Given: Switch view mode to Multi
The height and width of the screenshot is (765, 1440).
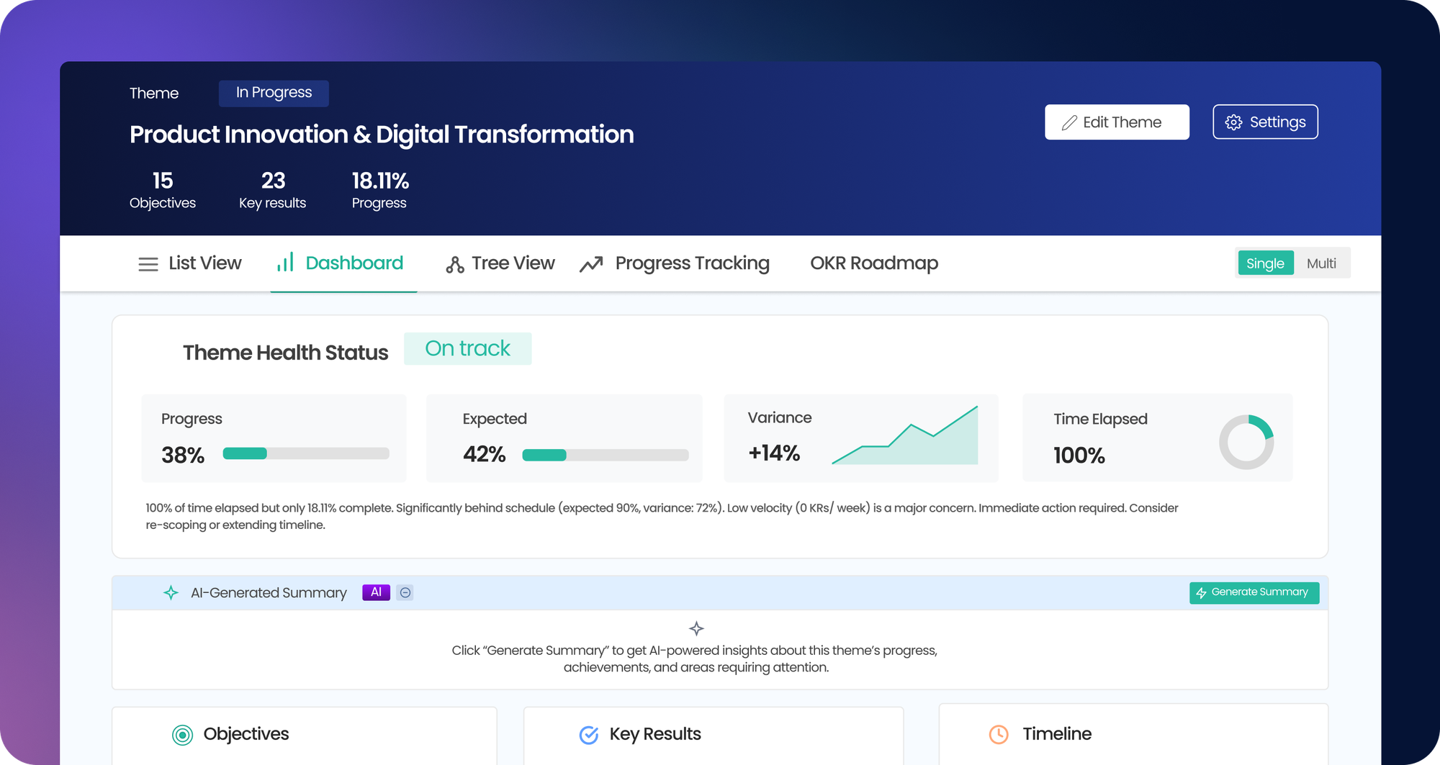Looking at the screenshot, I should pyautogui.click(x=1321, y=263).
